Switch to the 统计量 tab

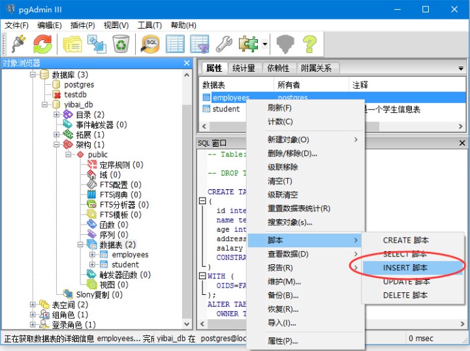tap(243, 69)
